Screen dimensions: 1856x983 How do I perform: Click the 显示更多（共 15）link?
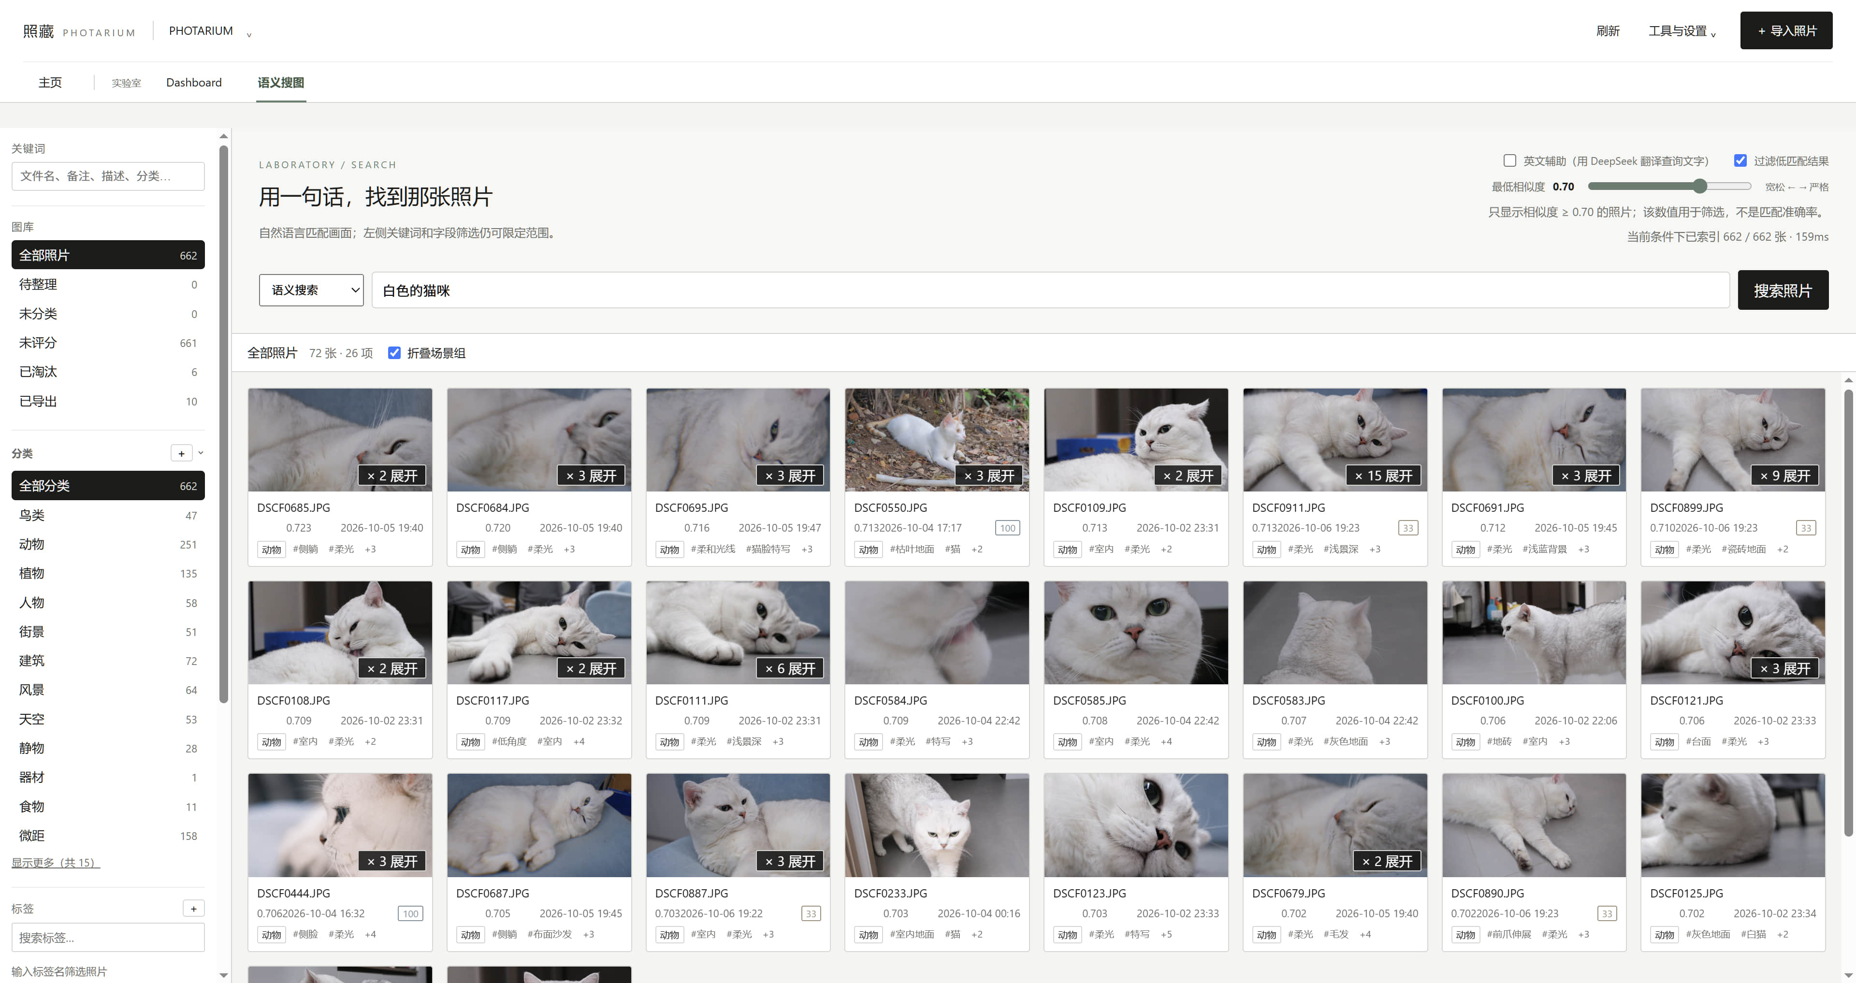56,863
